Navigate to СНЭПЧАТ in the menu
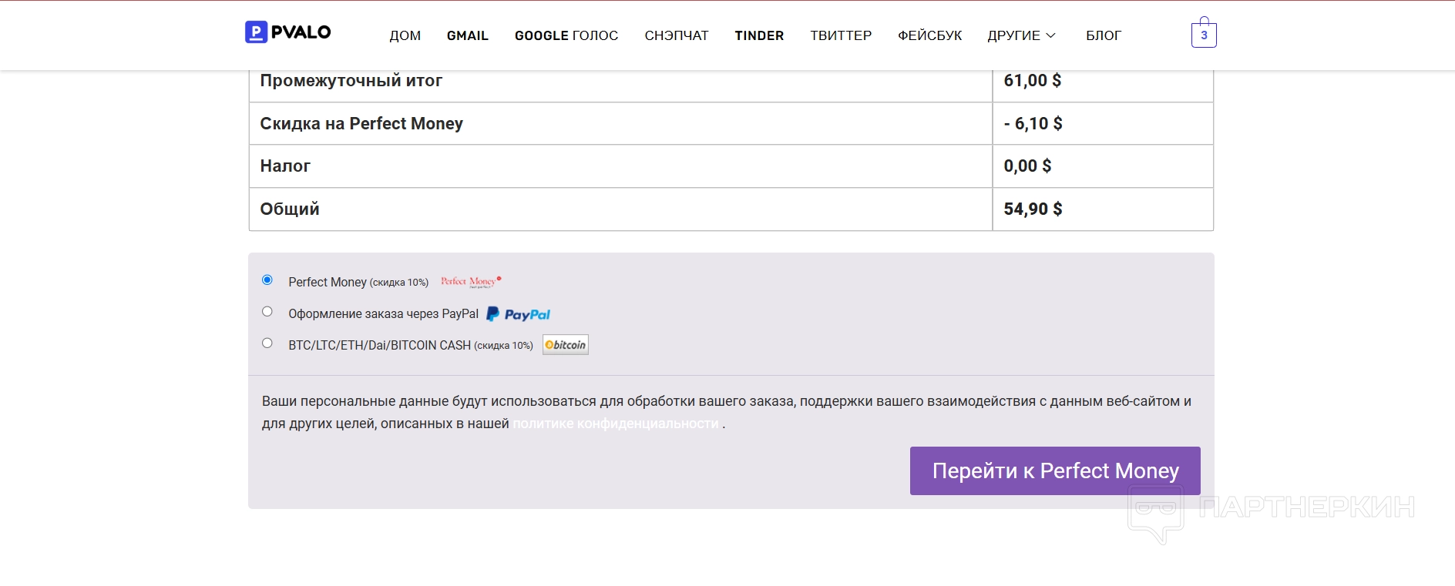Screen dimensions: 1455x586 pos(677,35)
